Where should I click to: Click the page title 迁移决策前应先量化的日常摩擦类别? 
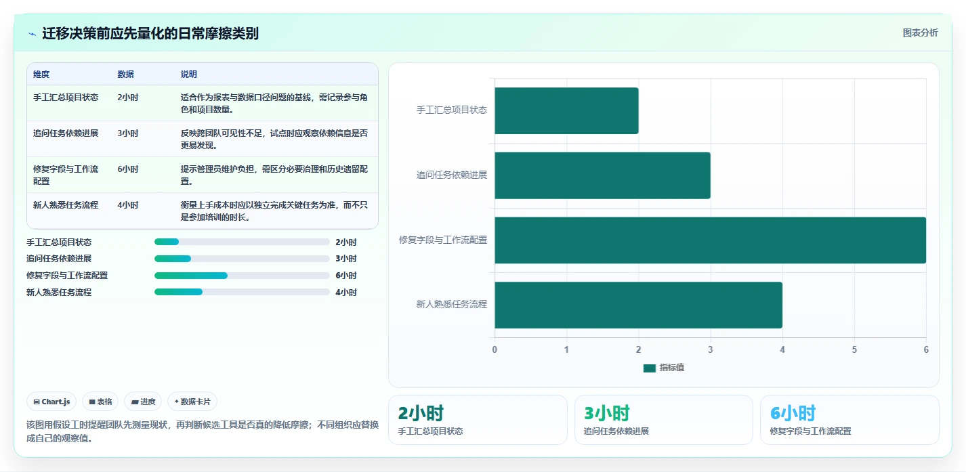click(x=150, y=34)
